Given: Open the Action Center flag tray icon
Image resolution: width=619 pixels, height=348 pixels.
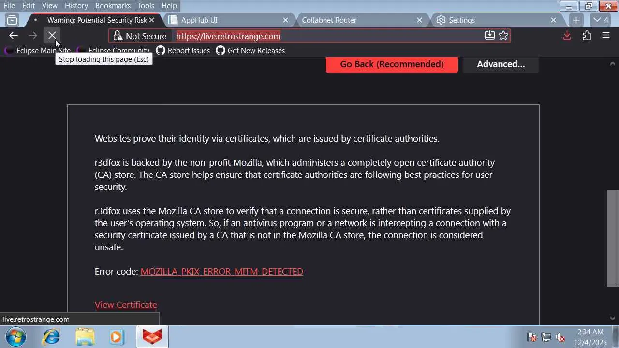Looking at the screenshot, I should click(x=531, y=337).
